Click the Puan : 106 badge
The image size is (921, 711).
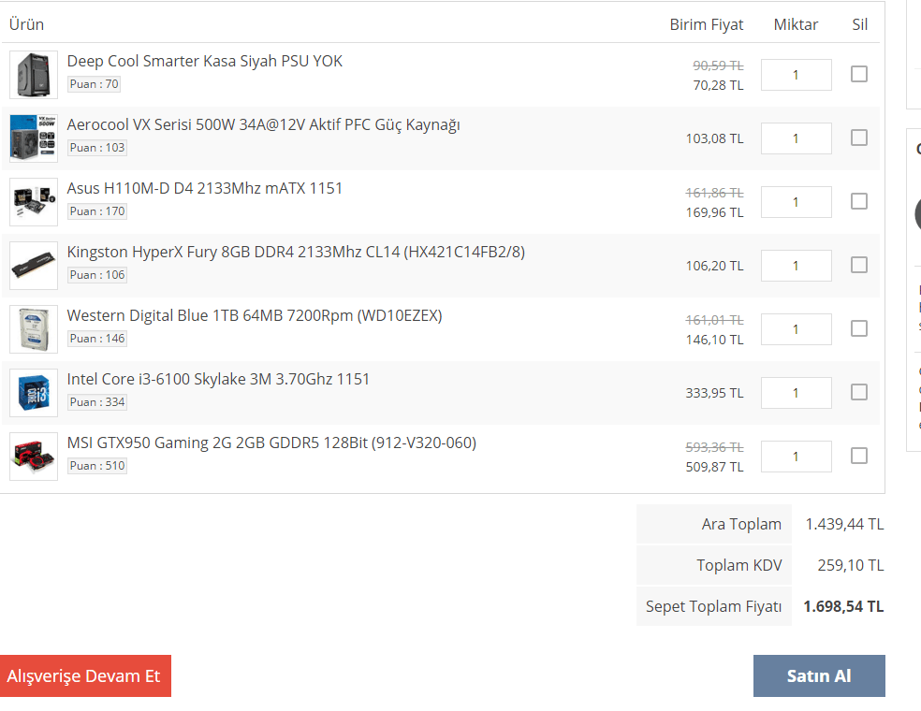[97, 275]
